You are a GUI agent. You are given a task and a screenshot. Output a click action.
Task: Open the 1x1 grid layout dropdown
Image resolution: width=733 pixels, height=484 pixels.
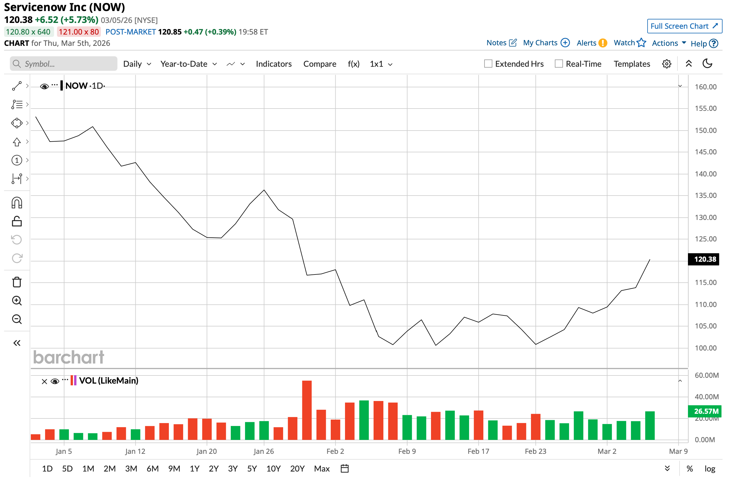(x=381, y=64)
